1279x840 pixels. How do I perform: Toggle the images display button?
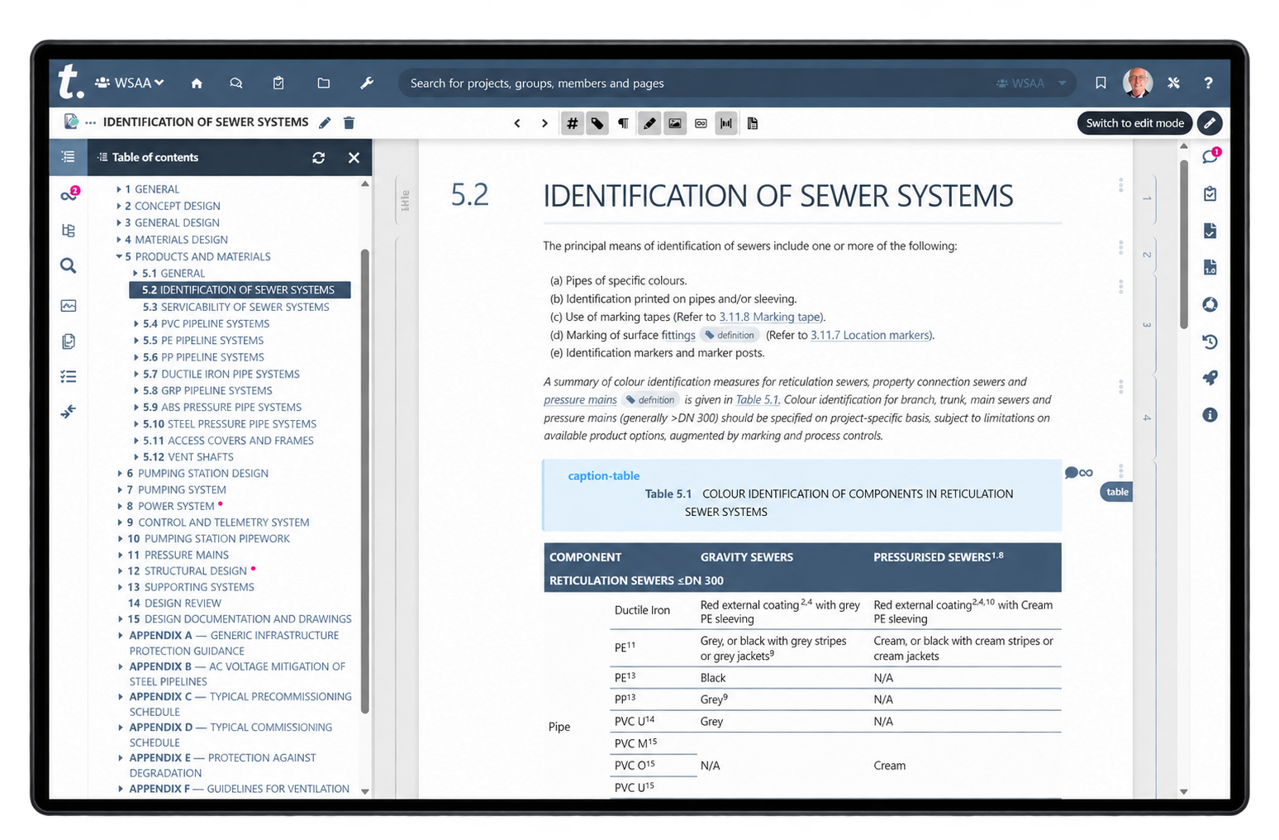point(675,123)
